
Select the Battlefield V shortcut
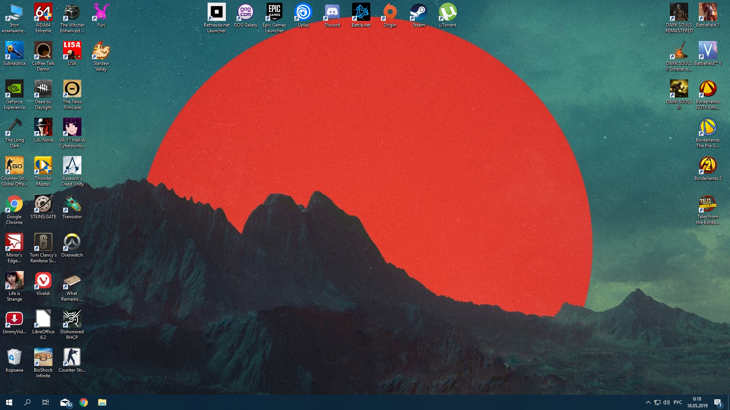tap(708, 54)
